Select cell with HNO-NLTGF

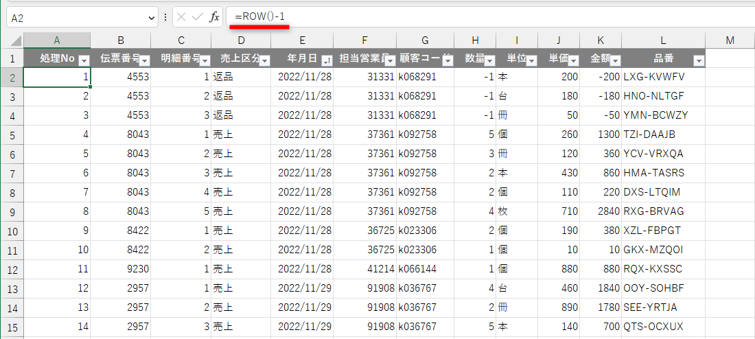664,96
